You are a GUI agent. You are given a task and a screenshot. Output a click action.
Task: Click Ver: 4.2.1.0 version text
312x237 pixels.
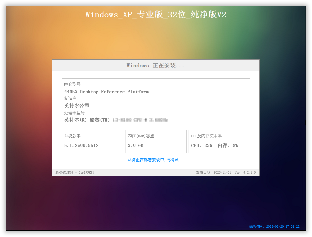(245, 172)
